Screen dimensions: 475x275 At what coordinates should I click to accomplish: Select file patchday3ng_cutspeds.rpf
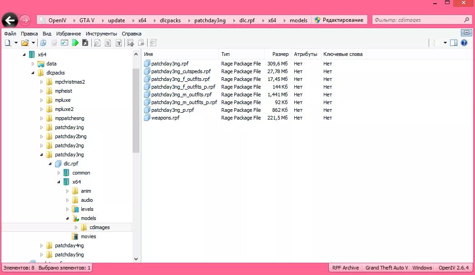(181, 71)
